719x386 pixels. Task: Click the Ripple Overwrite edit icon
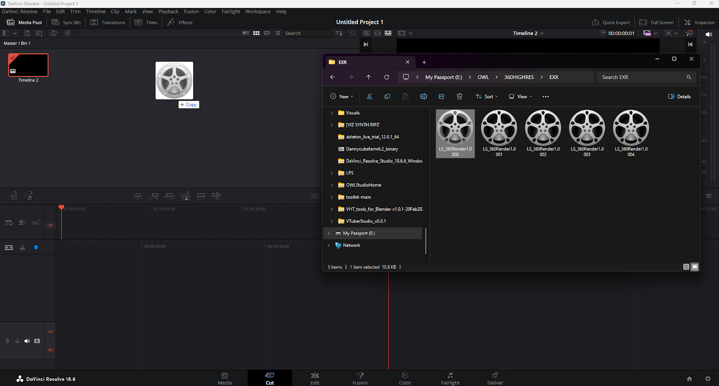coord(169,196)
